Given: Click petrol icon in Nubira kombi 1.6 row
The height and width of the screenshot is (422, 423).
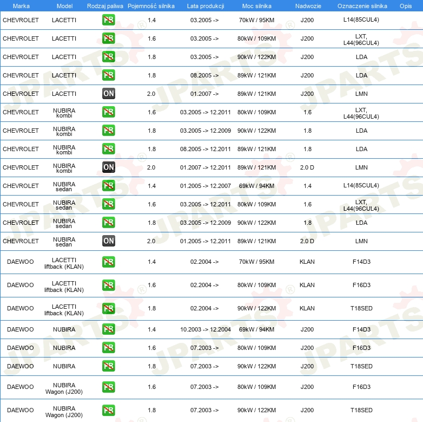Looking at the screenshot, I should pos(108,112).
